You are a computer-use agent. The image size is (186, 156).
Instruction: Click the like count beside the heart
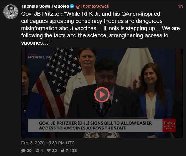pyautogui.click(x=55, y=150)
